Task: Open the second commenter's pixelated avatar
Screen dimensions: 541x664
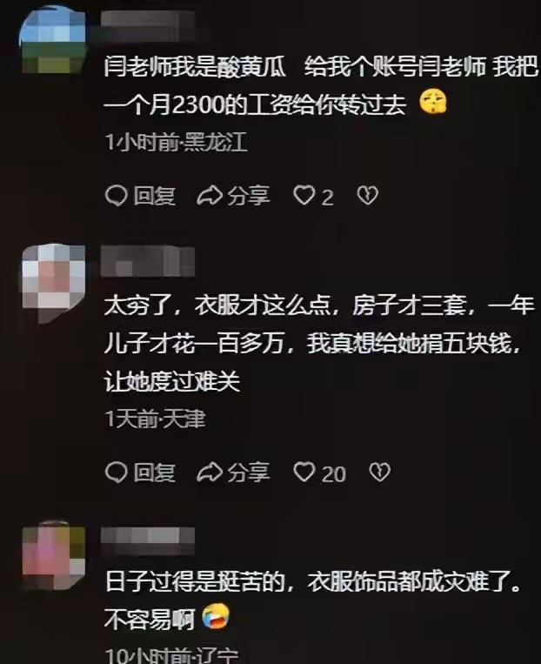Action: pos(53,283)
